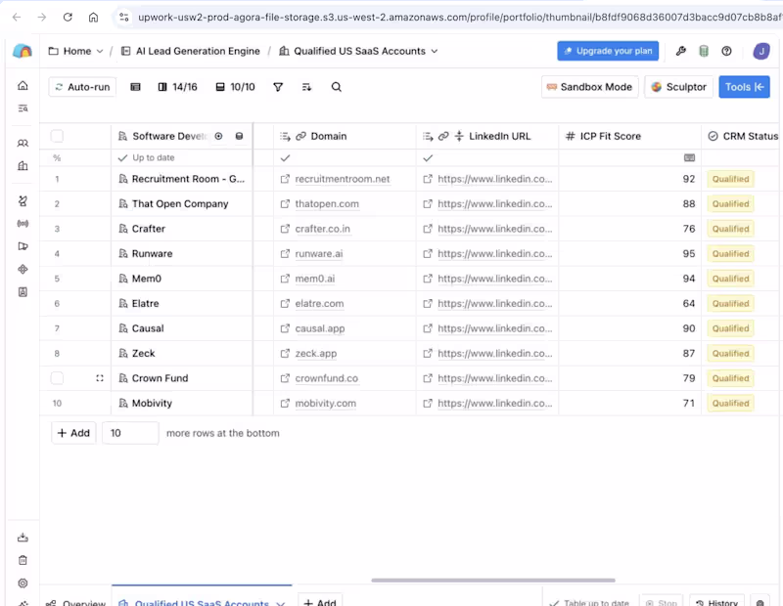Open the settings gear icon in sidebar

coord(23,584)
